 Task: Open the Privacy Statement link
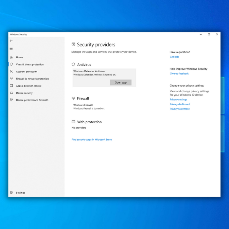(180, 109)
